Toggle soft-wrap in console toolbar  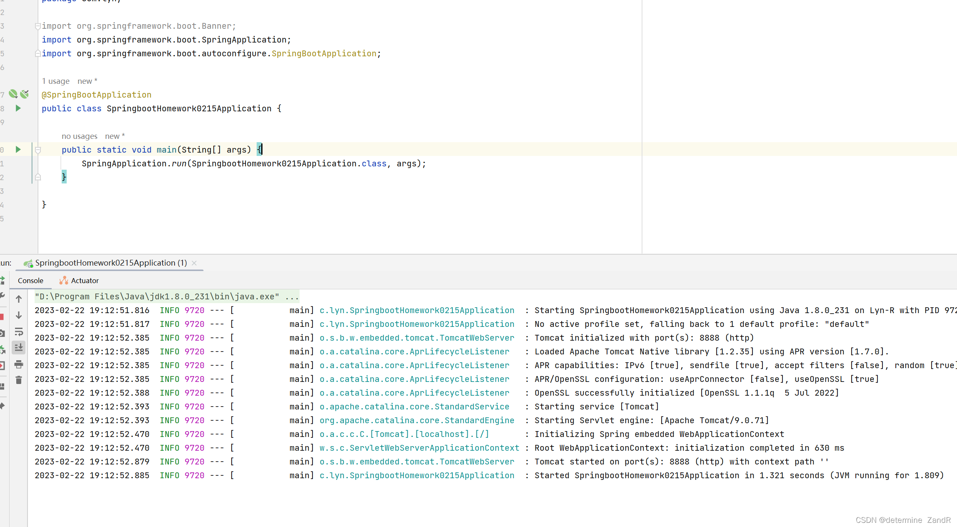click(19, 332)
